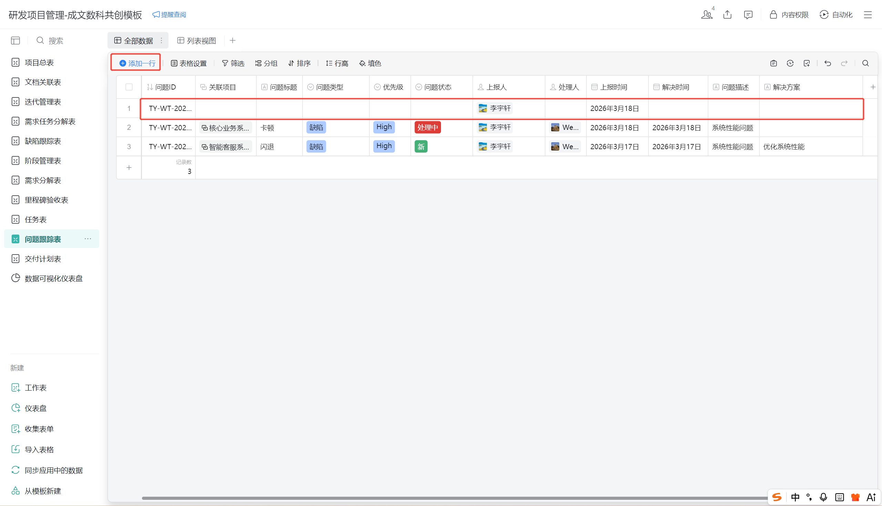Check the select-all checkbox in header row
This screenshot has height=506, width=882.
[129, 87]
